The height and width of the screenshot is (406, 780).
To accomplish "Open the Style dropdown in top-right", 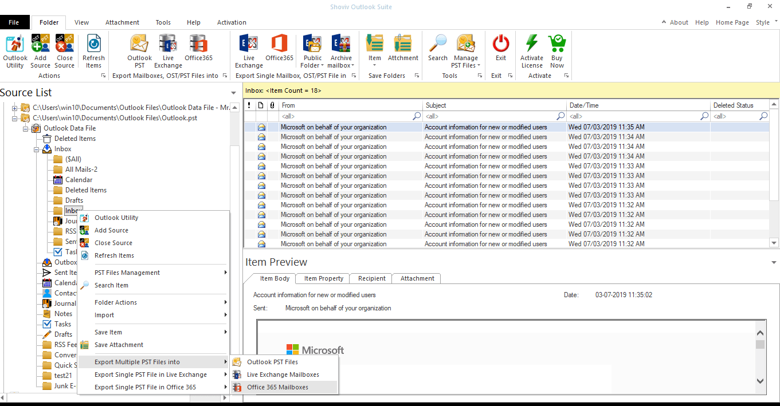I will coord(765,22).
